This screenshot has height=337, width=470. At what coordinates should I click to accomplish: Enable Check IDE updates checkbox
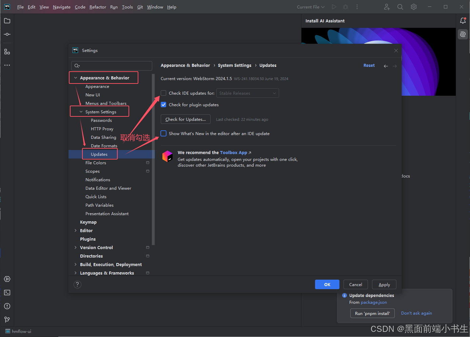pyautogui.click(x=163, y=93)
